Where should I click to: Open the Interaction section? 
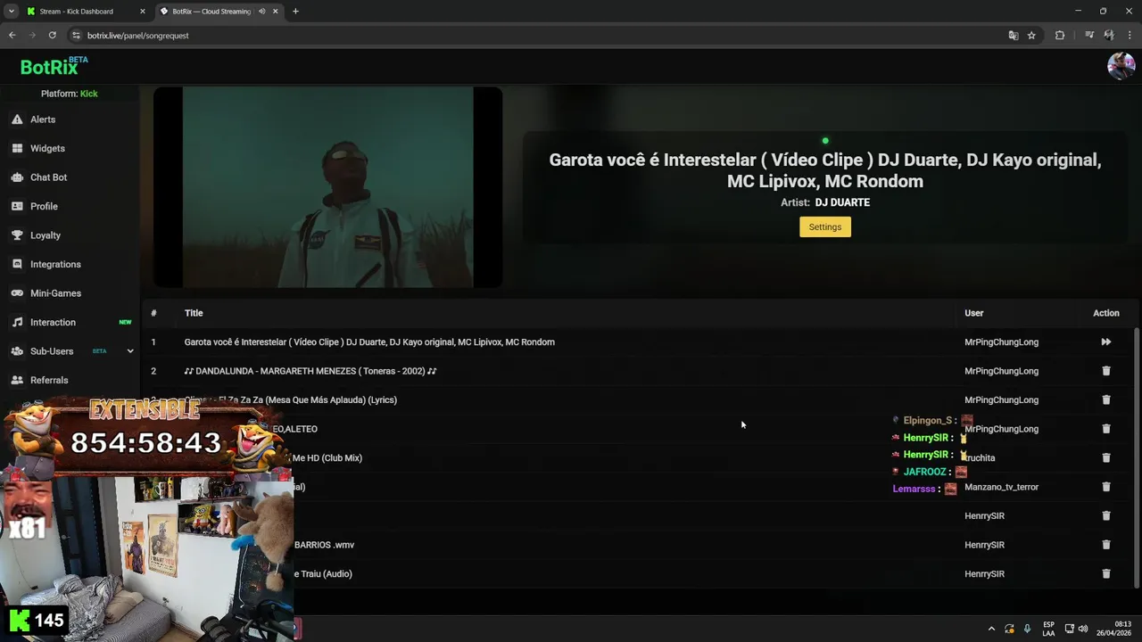[x=53, y=322]
